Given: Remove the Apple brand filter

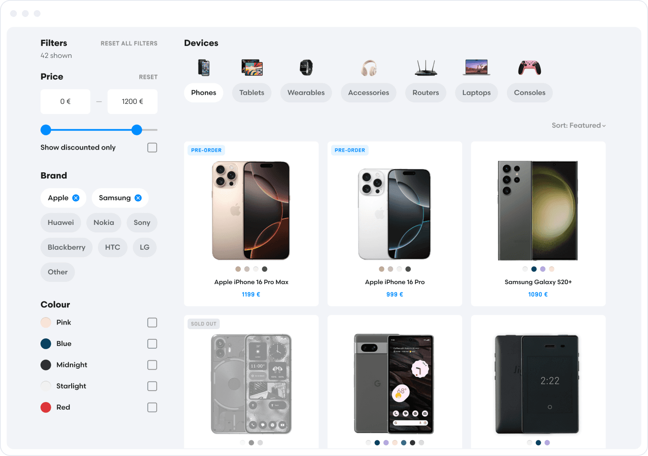Looking at the screenshot, I should [x=76, y=198].
